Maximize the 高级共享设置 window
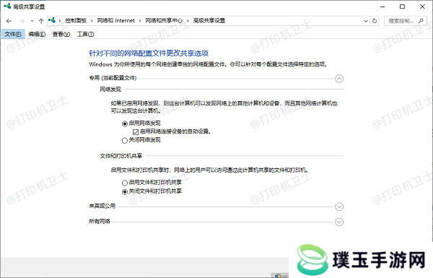The height and width of the screenshot is (278, 433). 403,6
